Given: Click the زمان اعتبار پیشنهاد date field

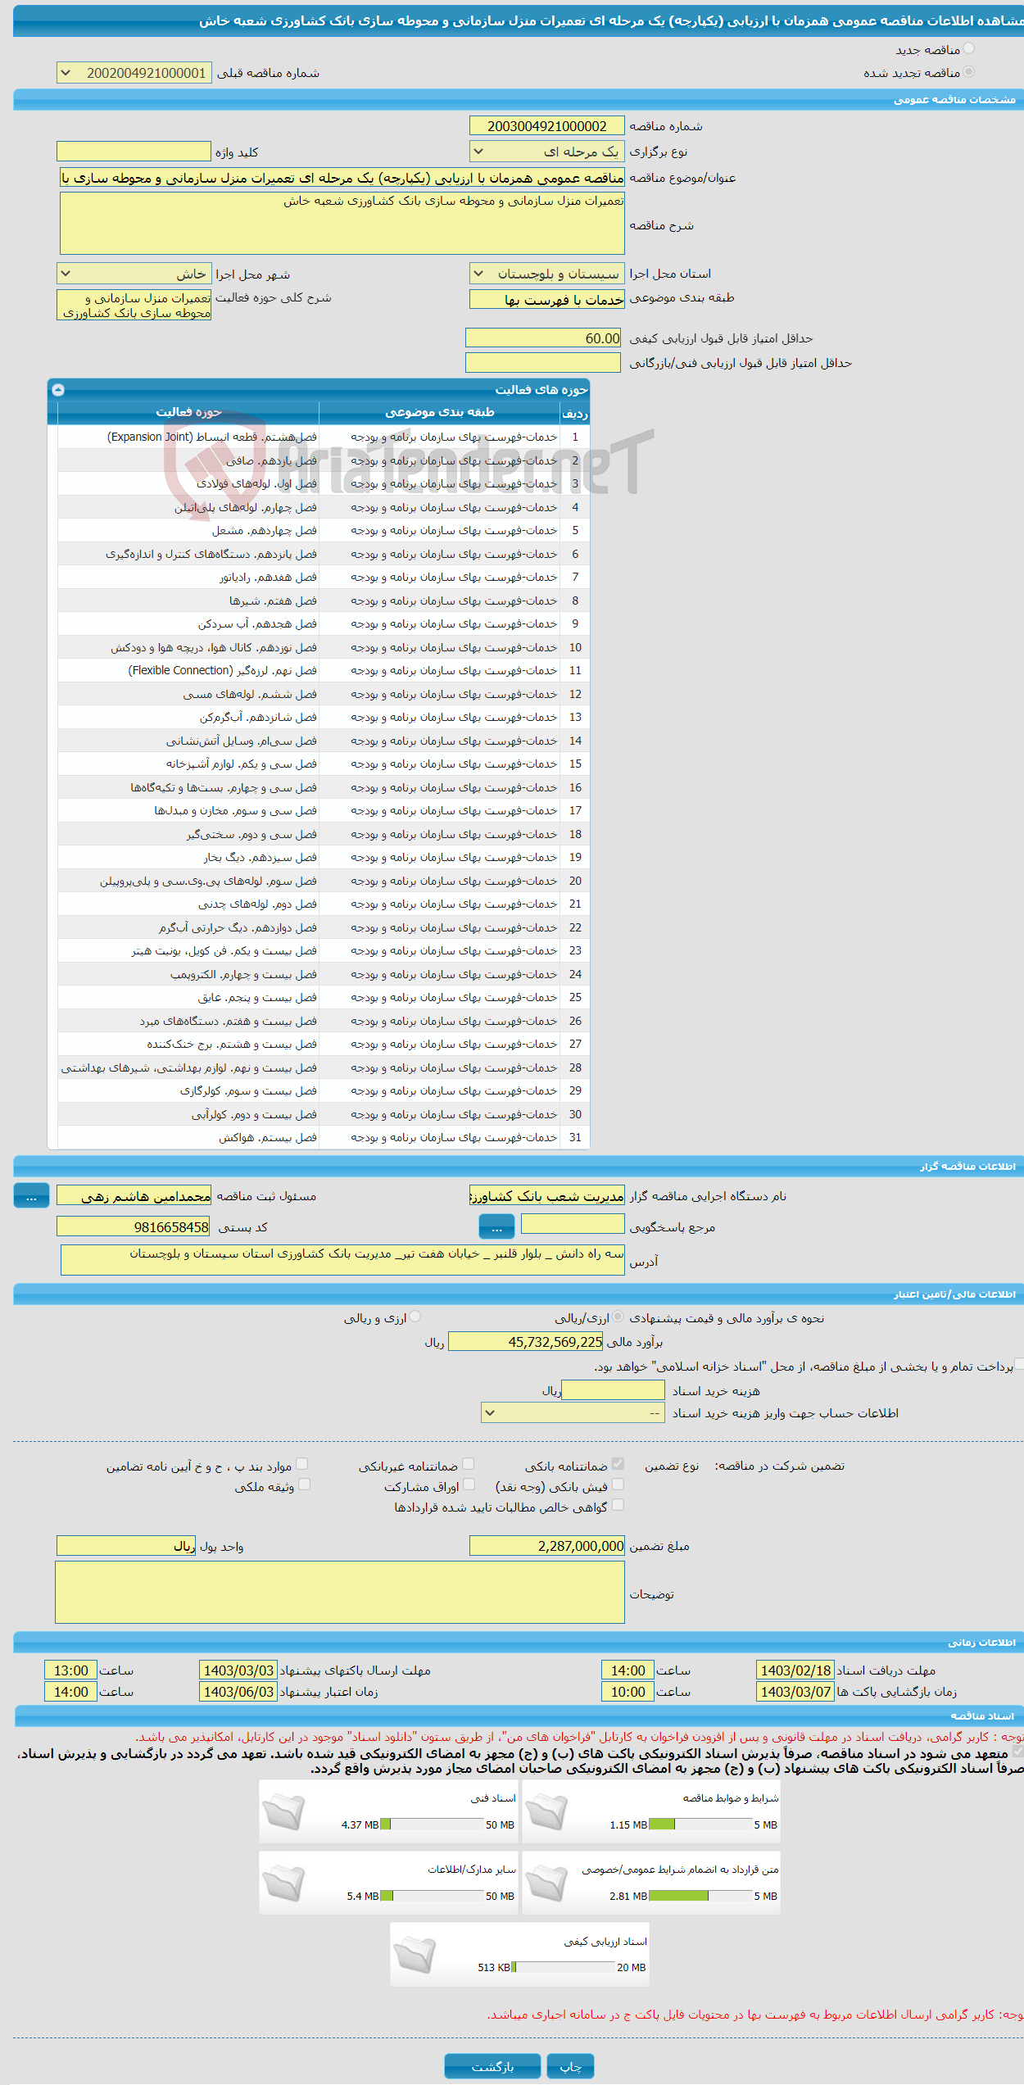Looking at the screenshot, I should coord(238,1692).
